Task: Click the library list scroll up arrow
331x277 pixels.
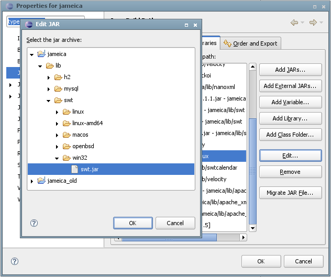Action: coord(252,67)
